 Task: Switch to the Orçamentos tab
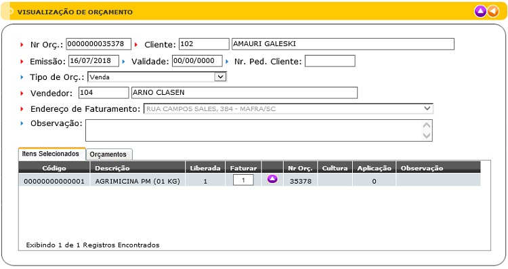click(x=108, y=154)
